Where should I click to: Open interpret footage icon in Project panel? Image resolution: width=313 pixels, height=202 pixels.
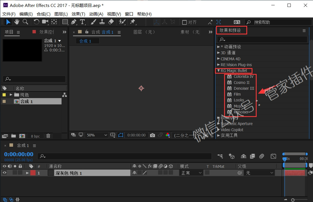[x=5, y=136]
